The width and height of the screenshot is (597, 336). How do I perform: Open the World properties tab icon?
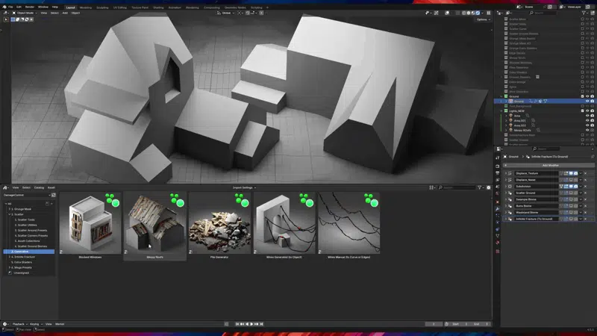[498, 193]
